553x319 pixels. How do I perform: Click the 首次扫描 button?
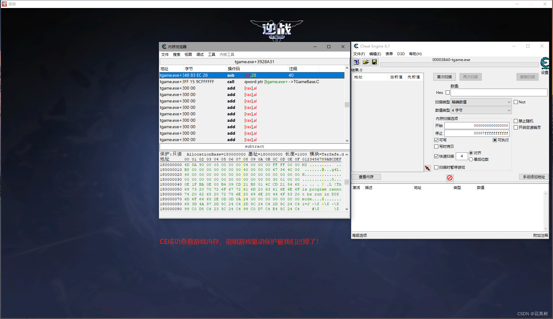tap(444, 77)
